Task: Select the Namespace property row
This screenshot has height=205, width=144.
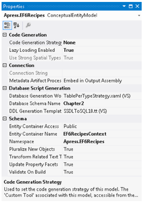Action: (x=75, y=142)
